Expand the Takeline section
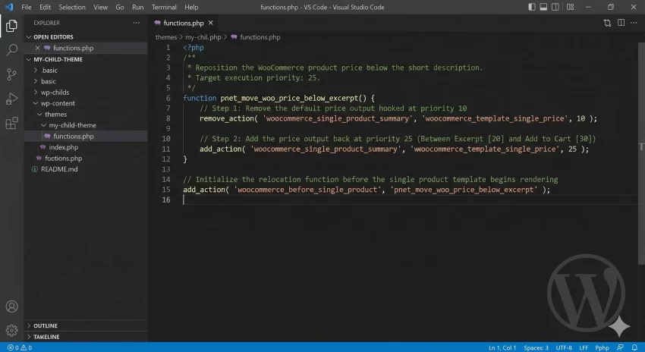The width and height of the screenshot is (645, 352). (86, 337)
